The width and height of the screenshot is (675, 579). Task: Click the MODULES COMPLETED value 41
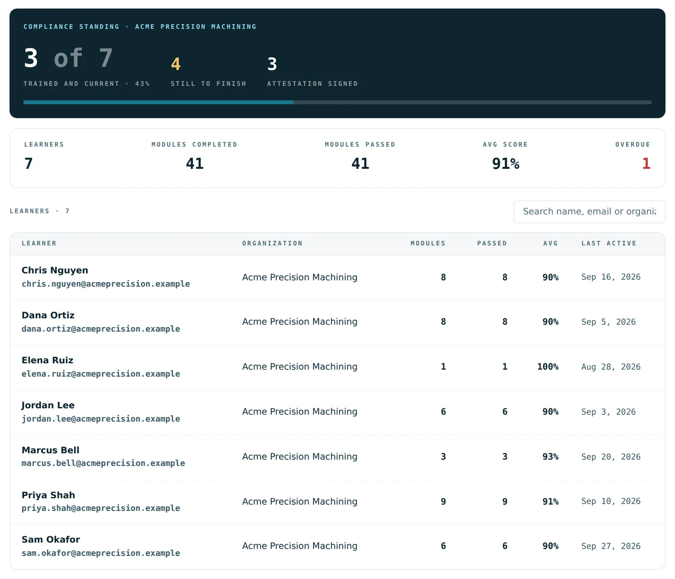pyautogui.click(x=195, y=164)
